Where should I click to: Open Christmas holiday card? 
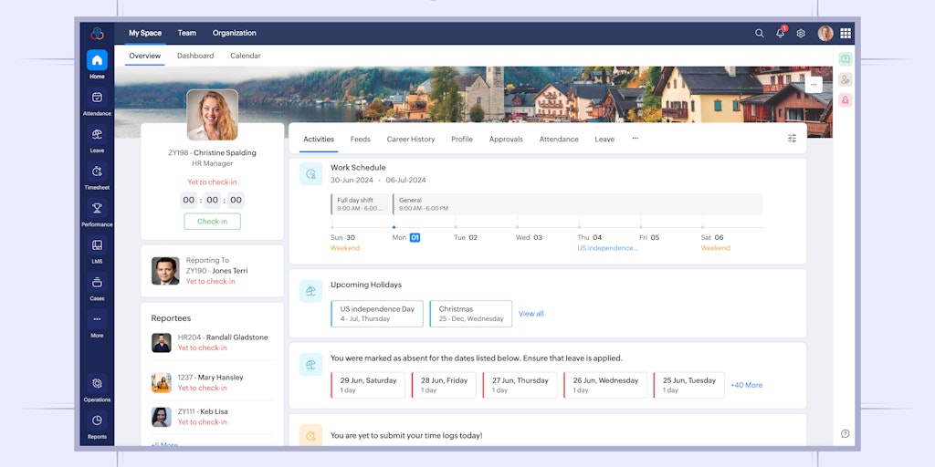pos(470,314)
